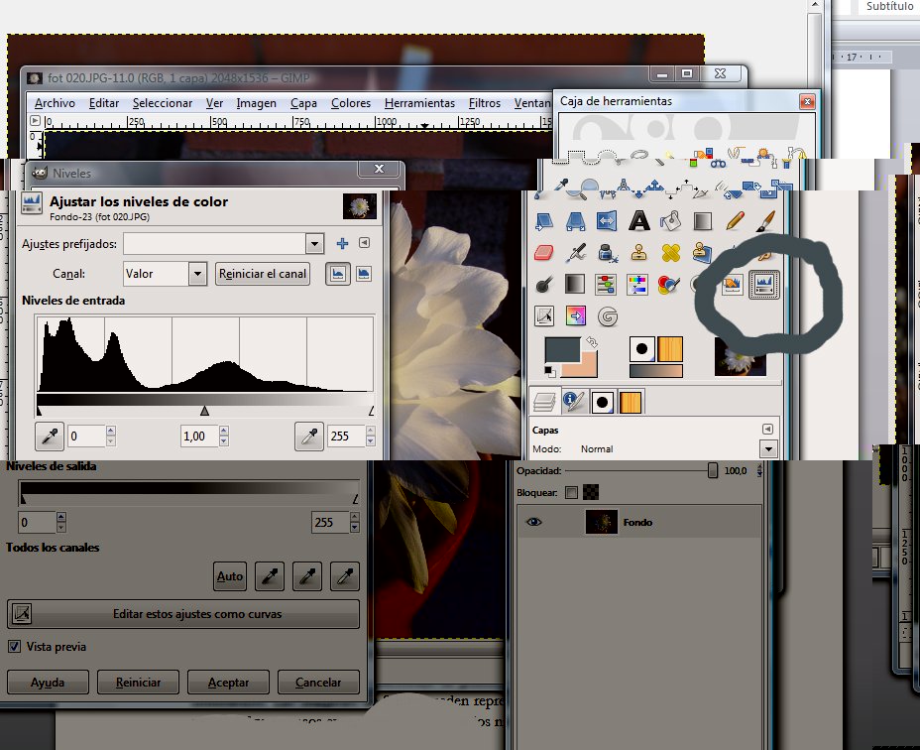Adjust input white 255 stepper
Viewport: 920px width, 750px height.
pyautogui.click(x=370, y=436)
